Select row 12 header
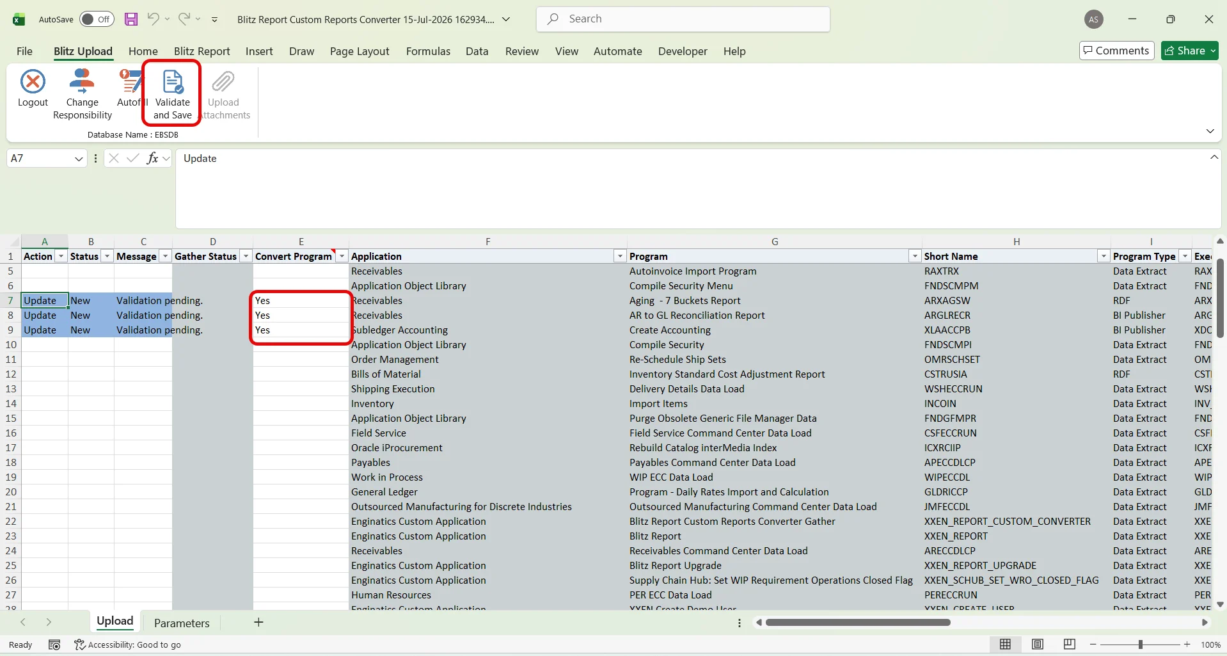This screenshot has height=656, width=1227. click(11, 374)
